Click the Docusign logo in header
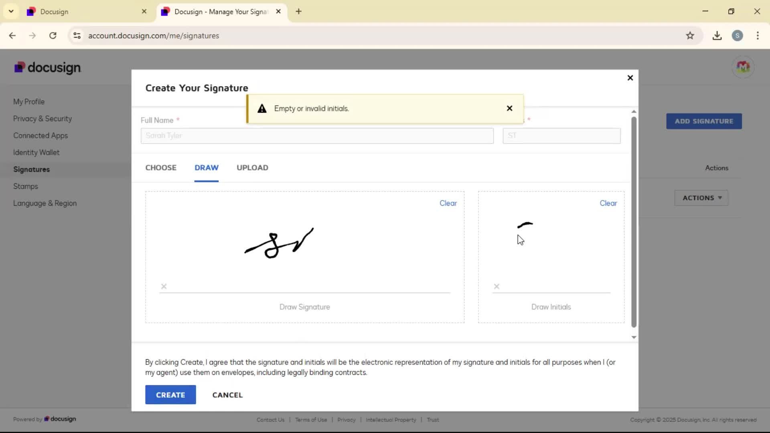This screenshot has height=433, width=770. pos(48,68)
